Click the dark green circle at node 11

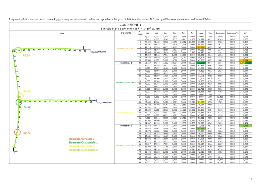[x=19, y=102]
